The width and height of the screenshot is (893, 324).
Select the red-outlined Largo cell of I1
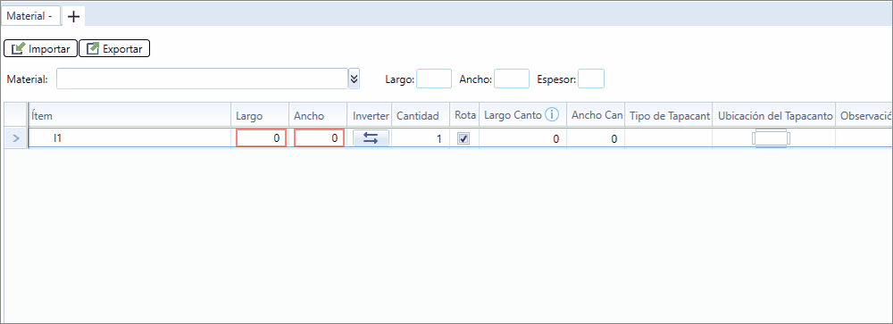[x=261, y=137]
